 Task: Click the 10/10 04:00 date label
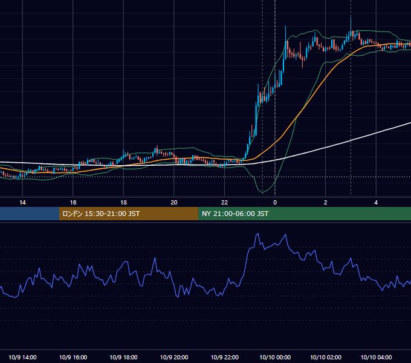(x=376, y=357)
